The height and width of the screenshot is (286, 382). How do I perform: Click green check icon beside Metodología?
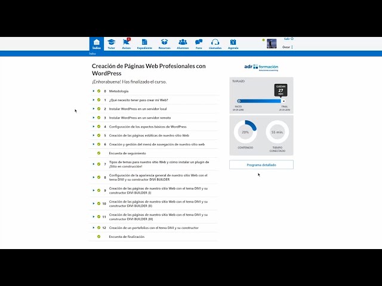click(98, 91)
